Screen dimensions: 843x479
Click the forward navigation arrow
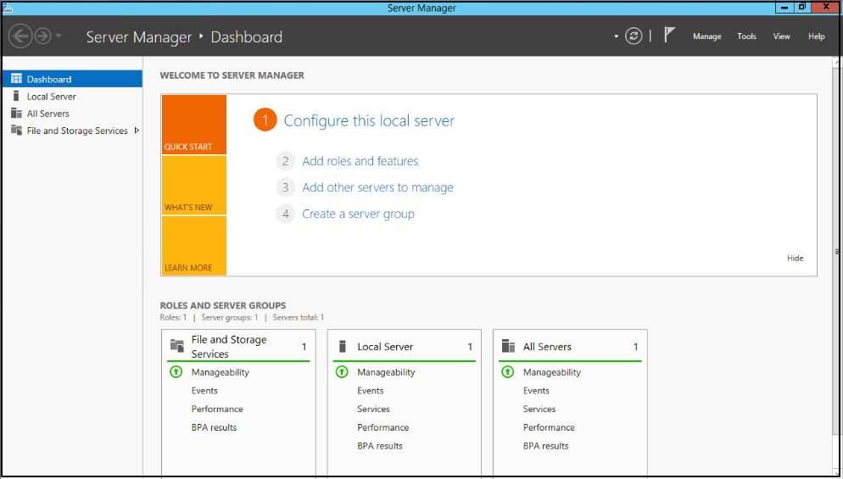coord(43,36)
